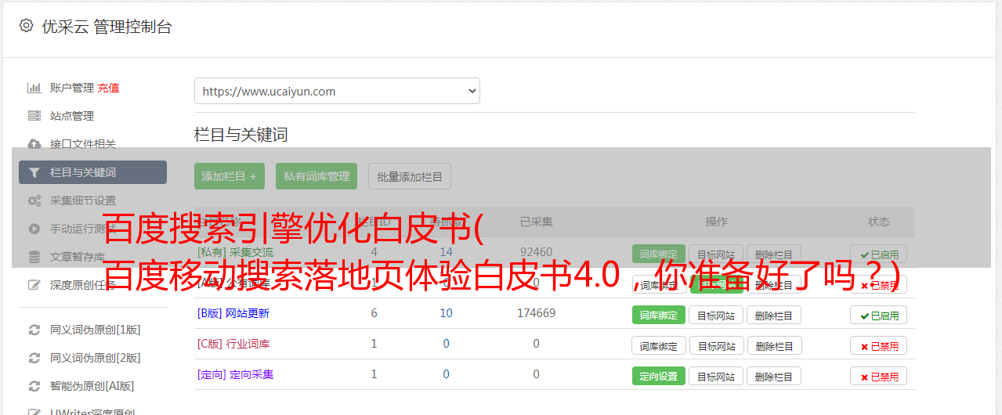
Task: Click the 优采云 管理控制台 title
Action: coord(107,27)
